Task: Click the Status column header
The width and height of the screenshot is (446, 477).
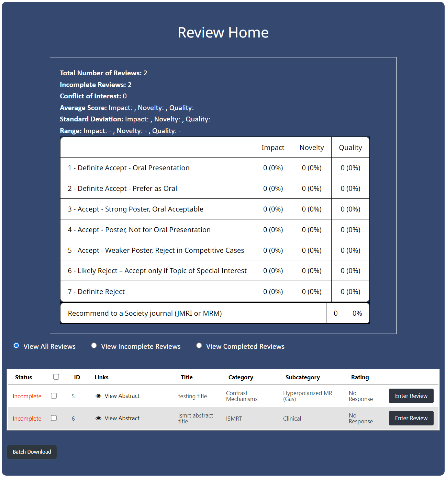Action: click(x=23, y=378)
